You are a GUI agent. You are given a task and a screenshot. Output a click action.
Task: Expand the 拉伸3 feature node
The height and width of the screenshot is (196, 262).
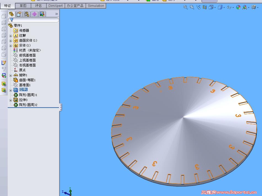(x=10, y=100)
